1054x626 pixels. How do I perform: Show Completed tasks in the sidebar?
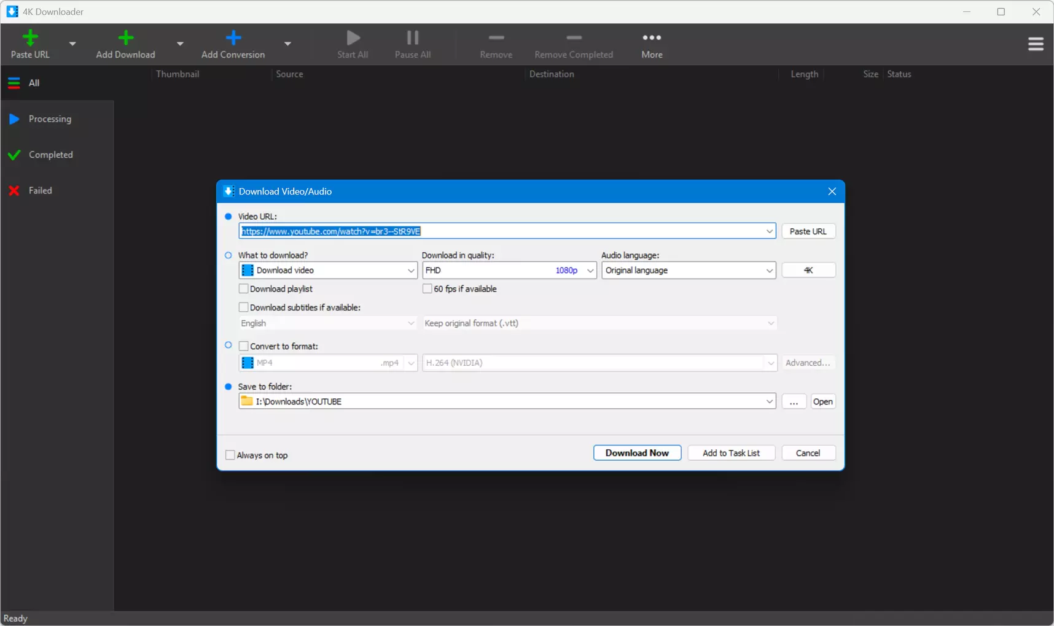click(x=57, y=155)
